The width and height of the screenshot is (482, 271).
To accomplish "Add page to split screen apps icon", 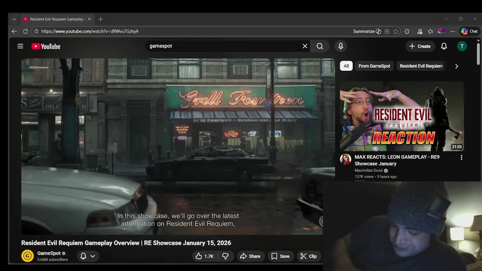I will tap(387, 31).
